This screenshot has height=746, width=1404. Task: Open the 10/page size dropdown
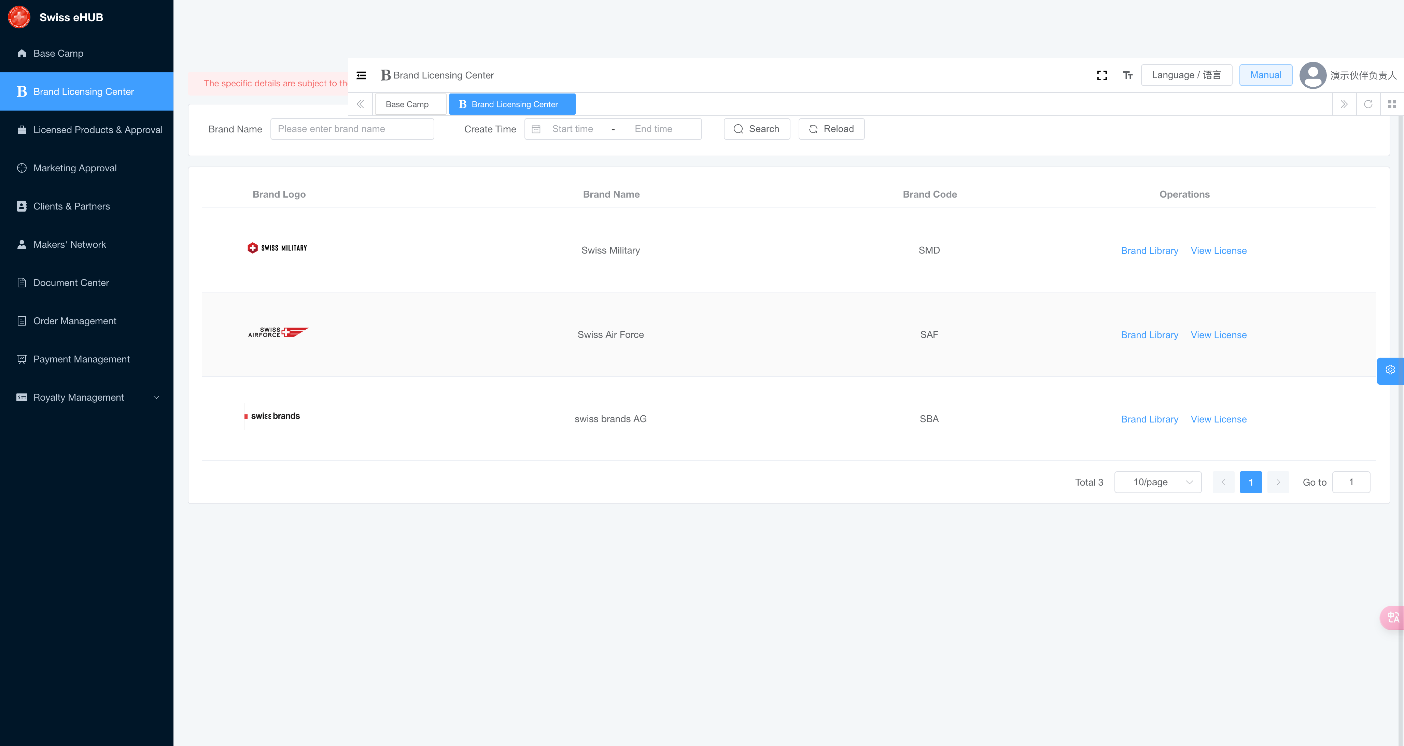tap(1157, 482)
